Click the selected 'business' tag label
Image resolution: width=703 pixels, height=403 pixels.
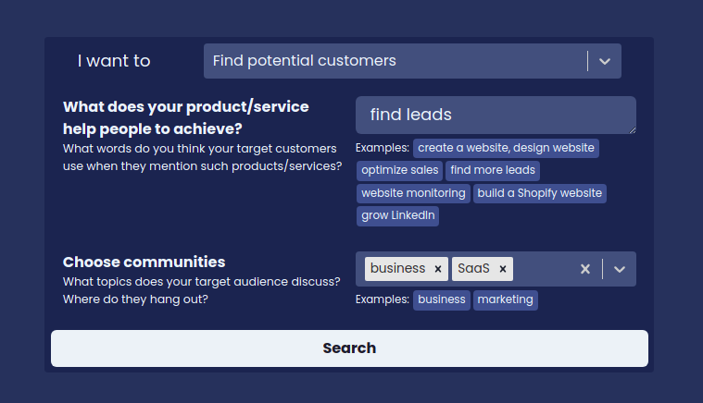coord(397,268)
